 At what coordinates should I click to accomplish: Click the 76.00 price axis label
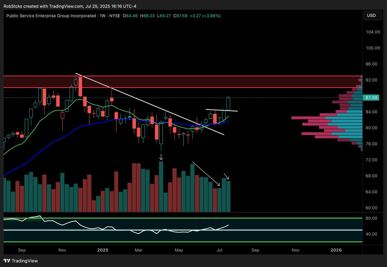click(x=372, y=144)
